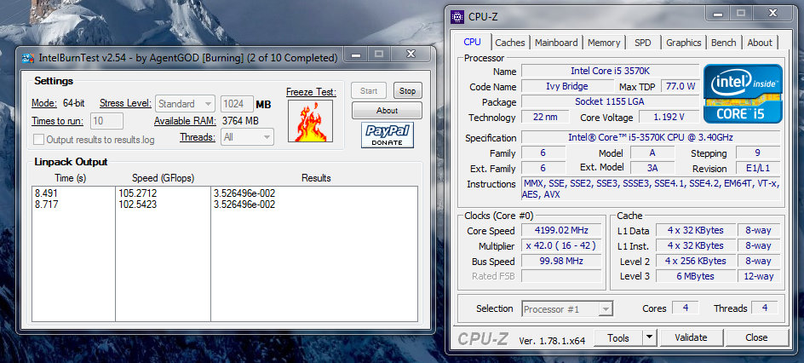
Task: Click the IntelBurnTest title bar icon
Action: pyautogui.click(x=28, y=57)
